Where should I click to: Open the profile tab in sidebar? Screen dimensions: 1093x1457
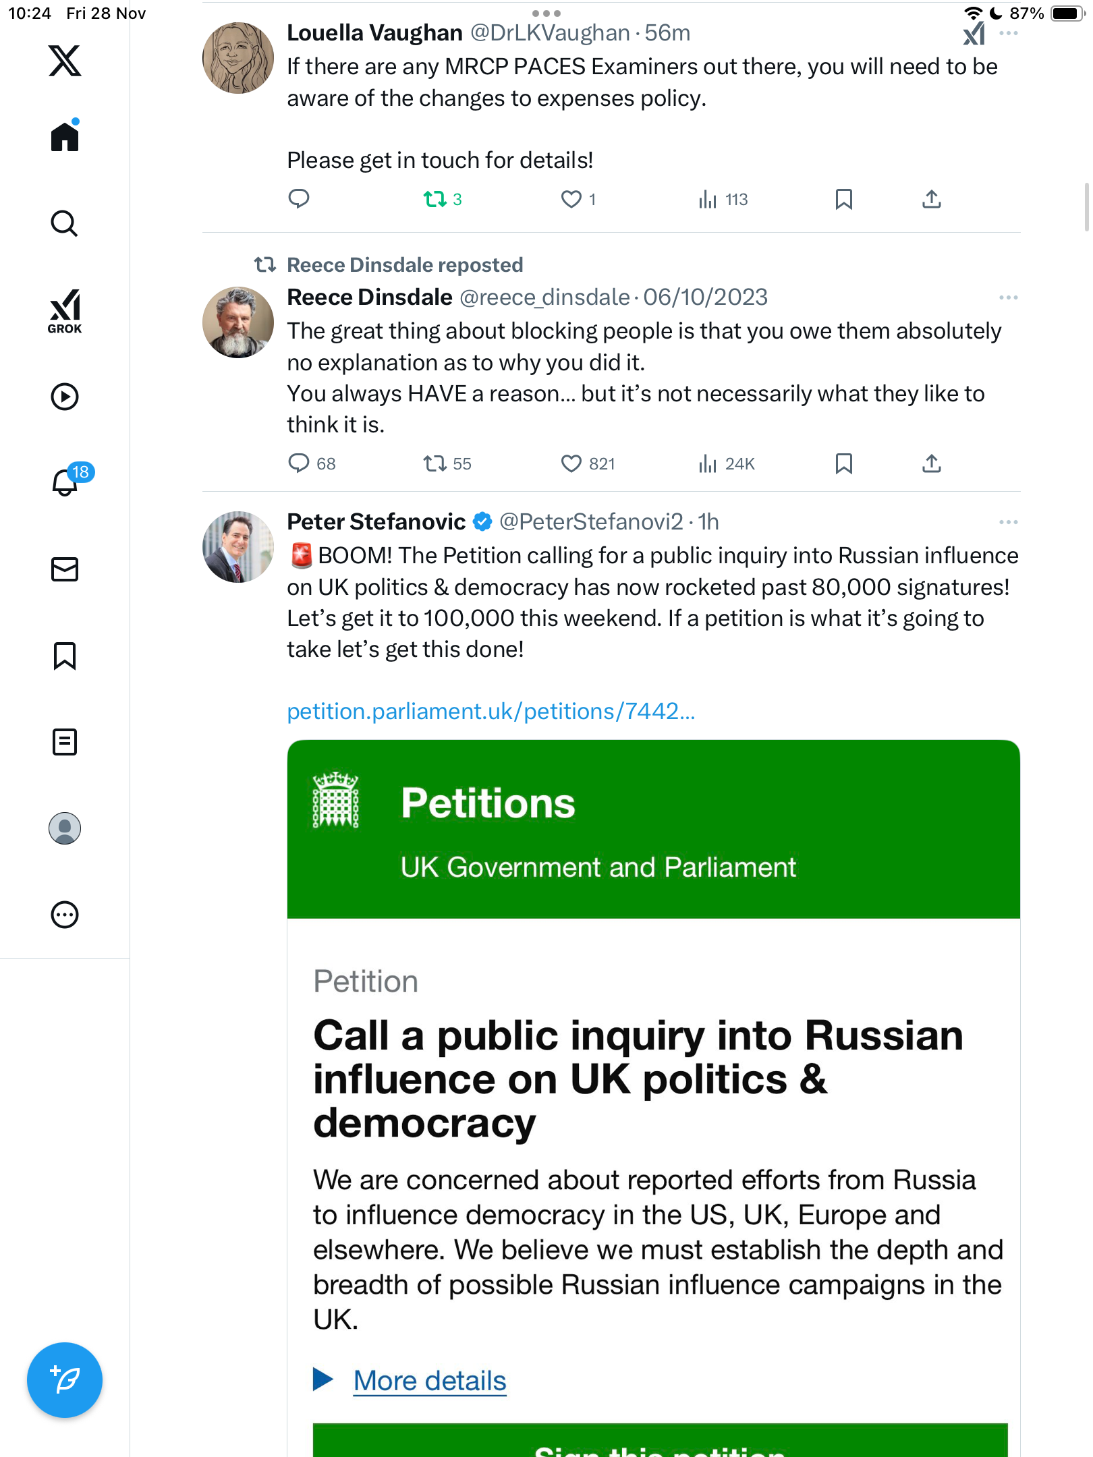click(x=65, y=828)
